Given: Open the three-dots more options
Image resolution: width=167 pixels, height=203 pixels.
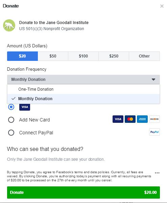Looking at the screenshot, I should point(157,173).
